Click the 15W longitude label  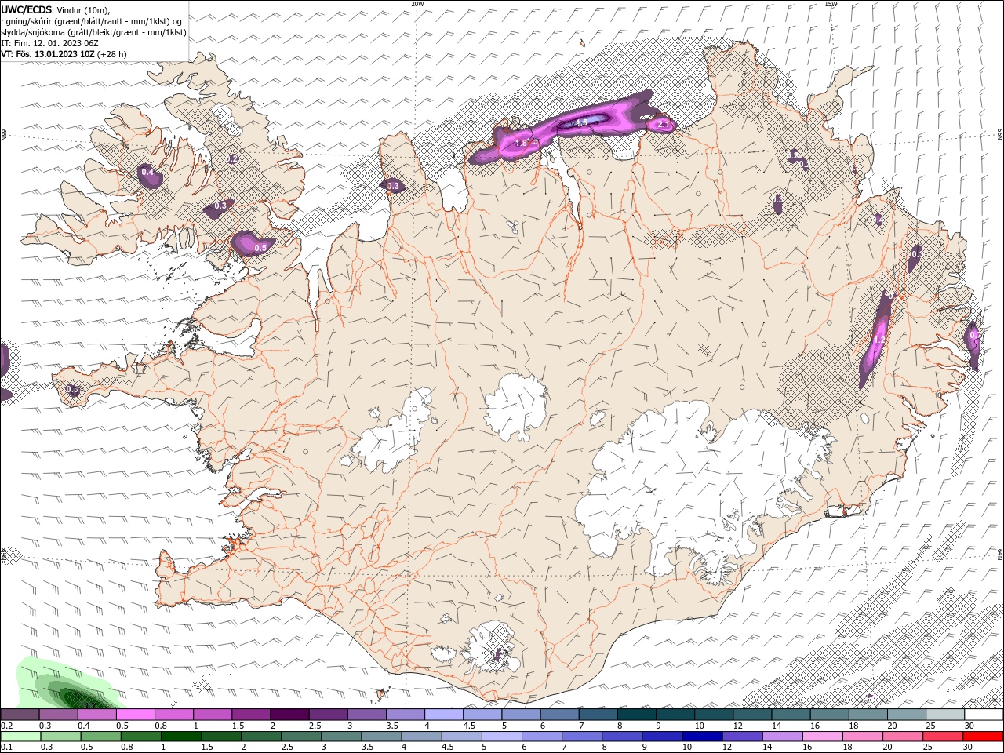[x=831, y=4]
